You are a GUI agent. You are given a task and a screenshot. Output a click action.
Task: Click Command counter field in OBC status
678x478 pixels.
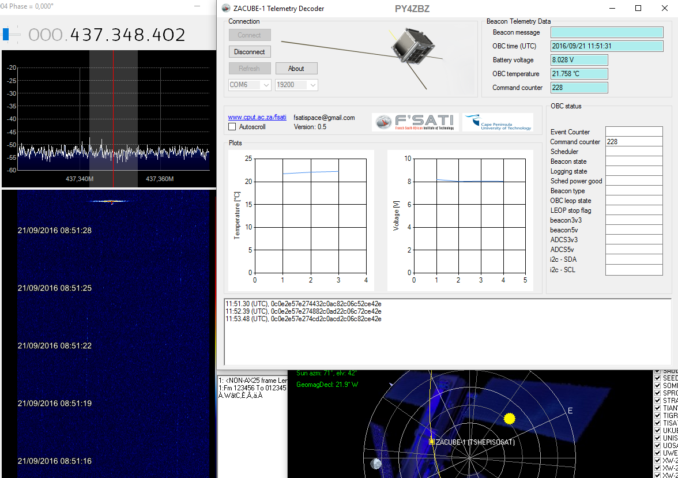[634, 141]
